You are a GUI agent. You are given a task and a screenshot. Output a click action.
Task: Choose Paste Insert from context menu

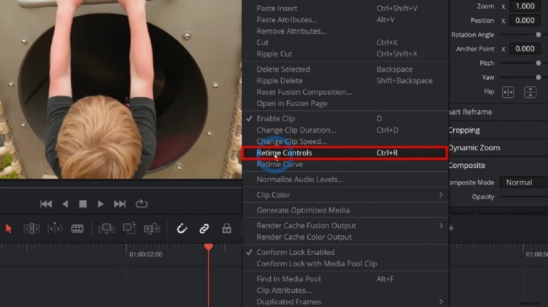(345, 8)
